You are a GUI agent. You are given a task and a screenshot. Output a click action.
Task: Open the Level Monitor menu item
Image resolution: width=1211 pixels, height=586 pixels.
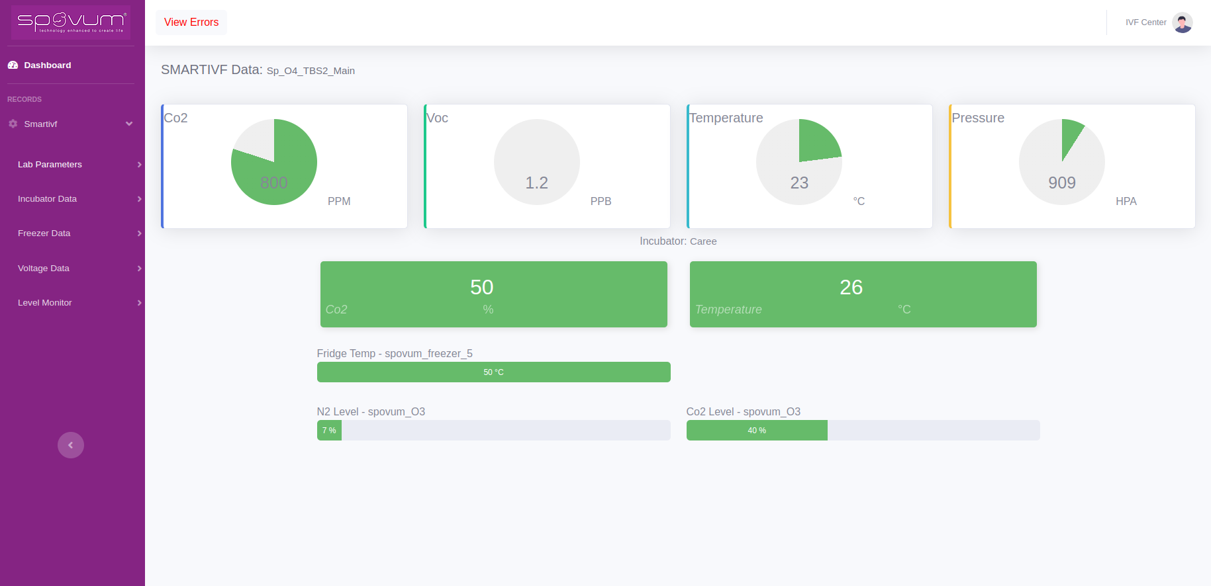click(45, 302)
